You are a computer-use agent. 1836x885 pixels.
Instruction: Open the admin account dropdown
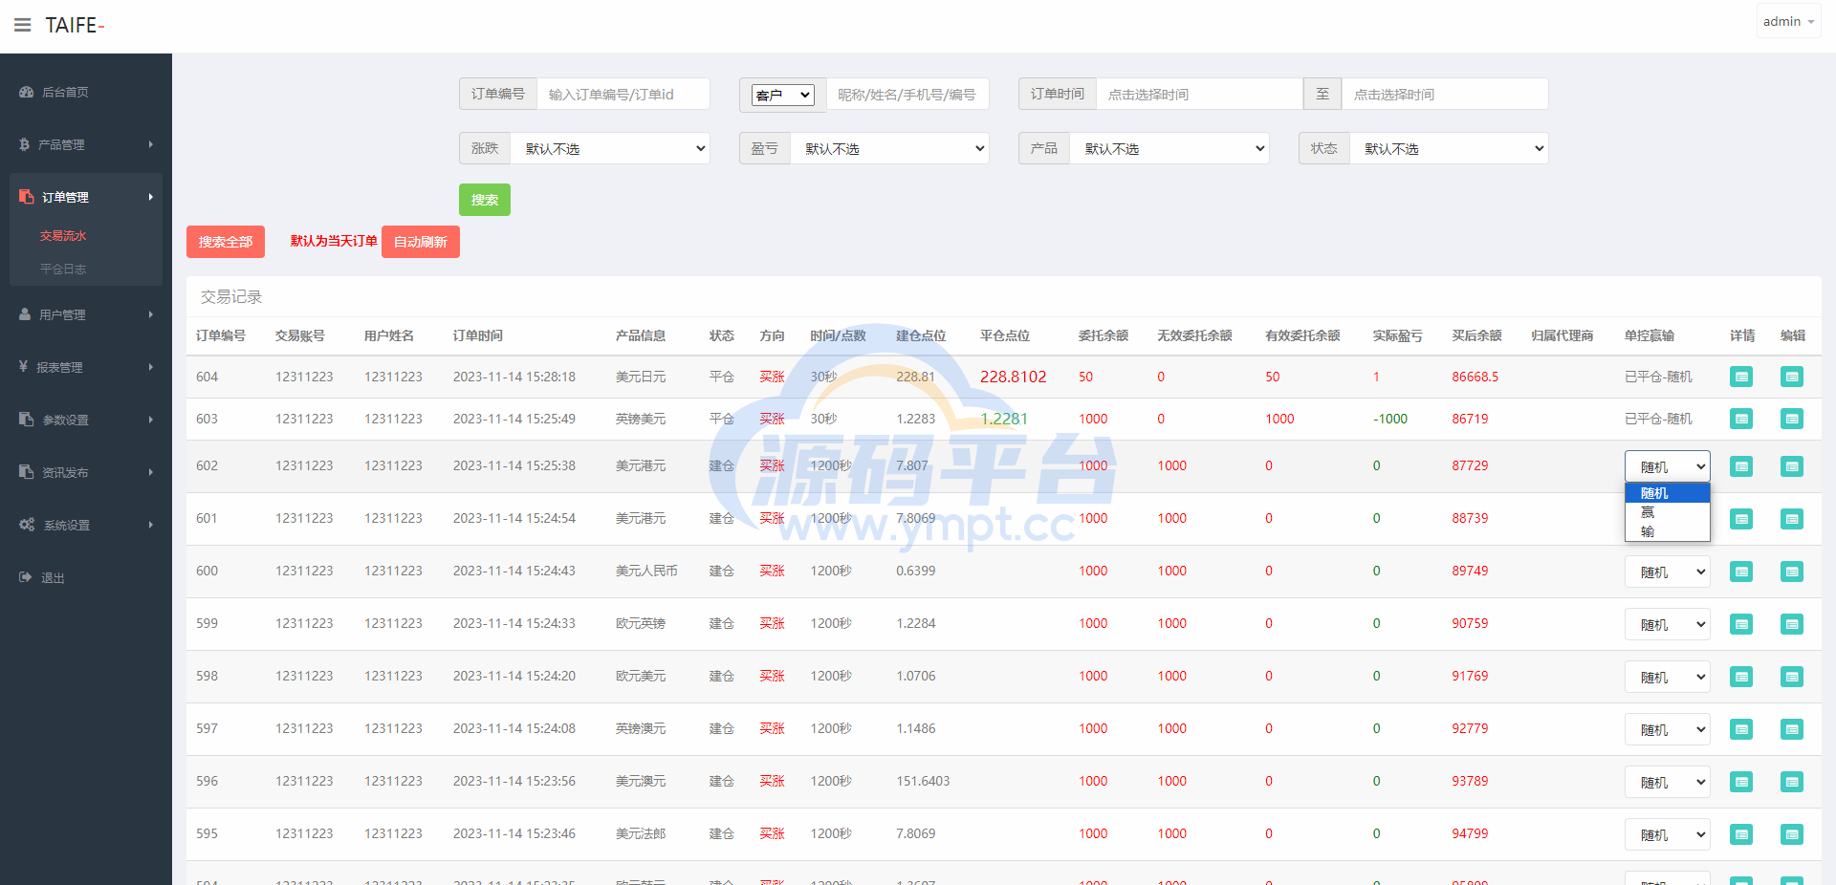click(x=1788, y=21)
